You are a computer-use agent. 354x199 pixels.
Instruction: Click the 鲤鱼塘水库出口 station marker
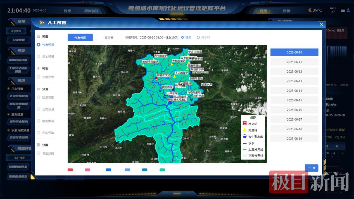click(x=170, y=102)
